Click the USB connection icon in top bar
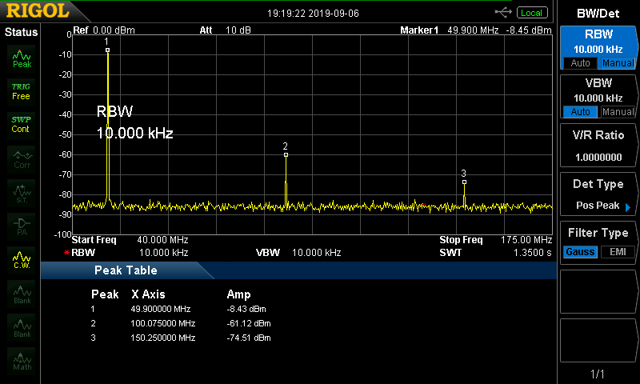640x384 pixels. point(503,12)
